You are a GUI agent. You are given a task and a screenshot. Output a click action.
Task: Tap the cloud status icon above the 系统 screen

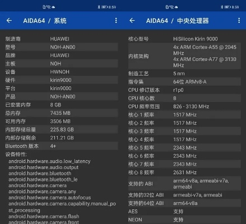point(53,7)
